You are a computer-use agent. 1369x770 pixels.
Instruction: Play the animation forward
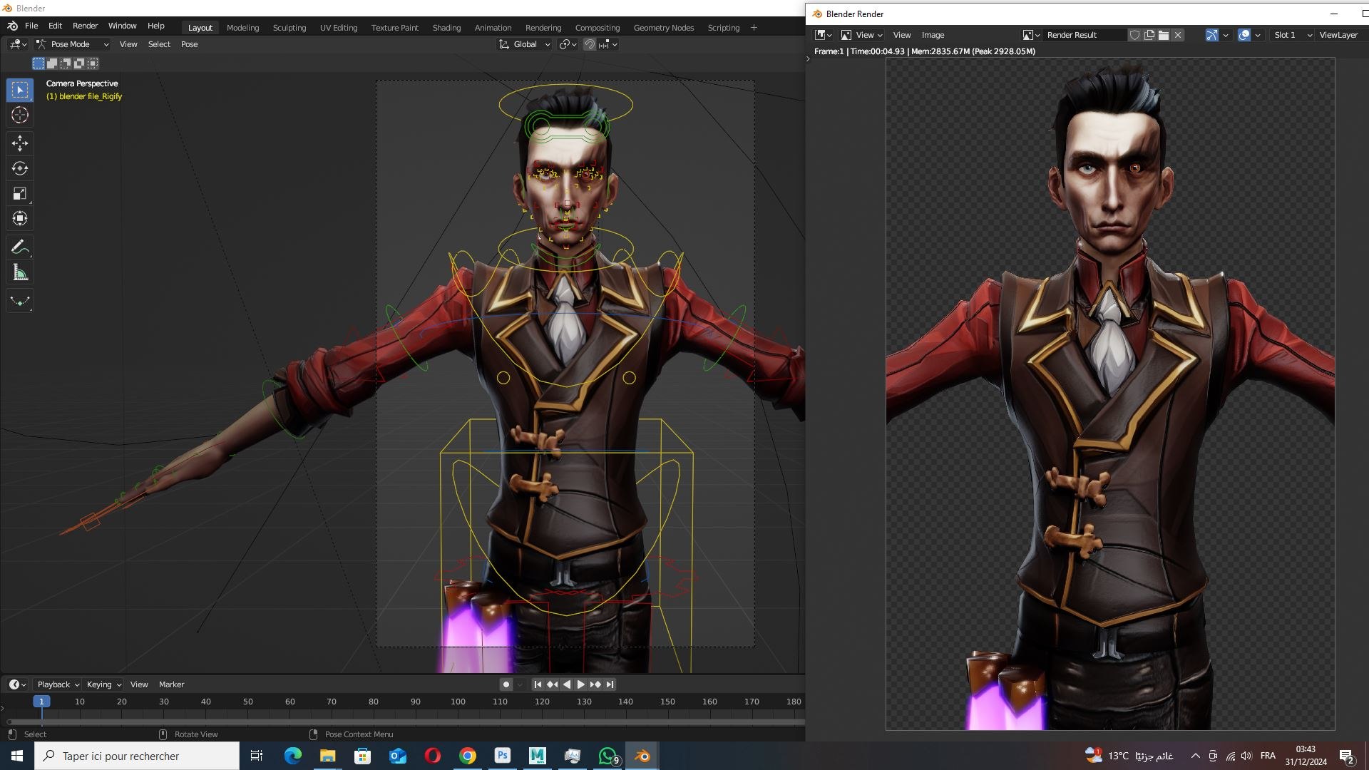tap(581, 684)
